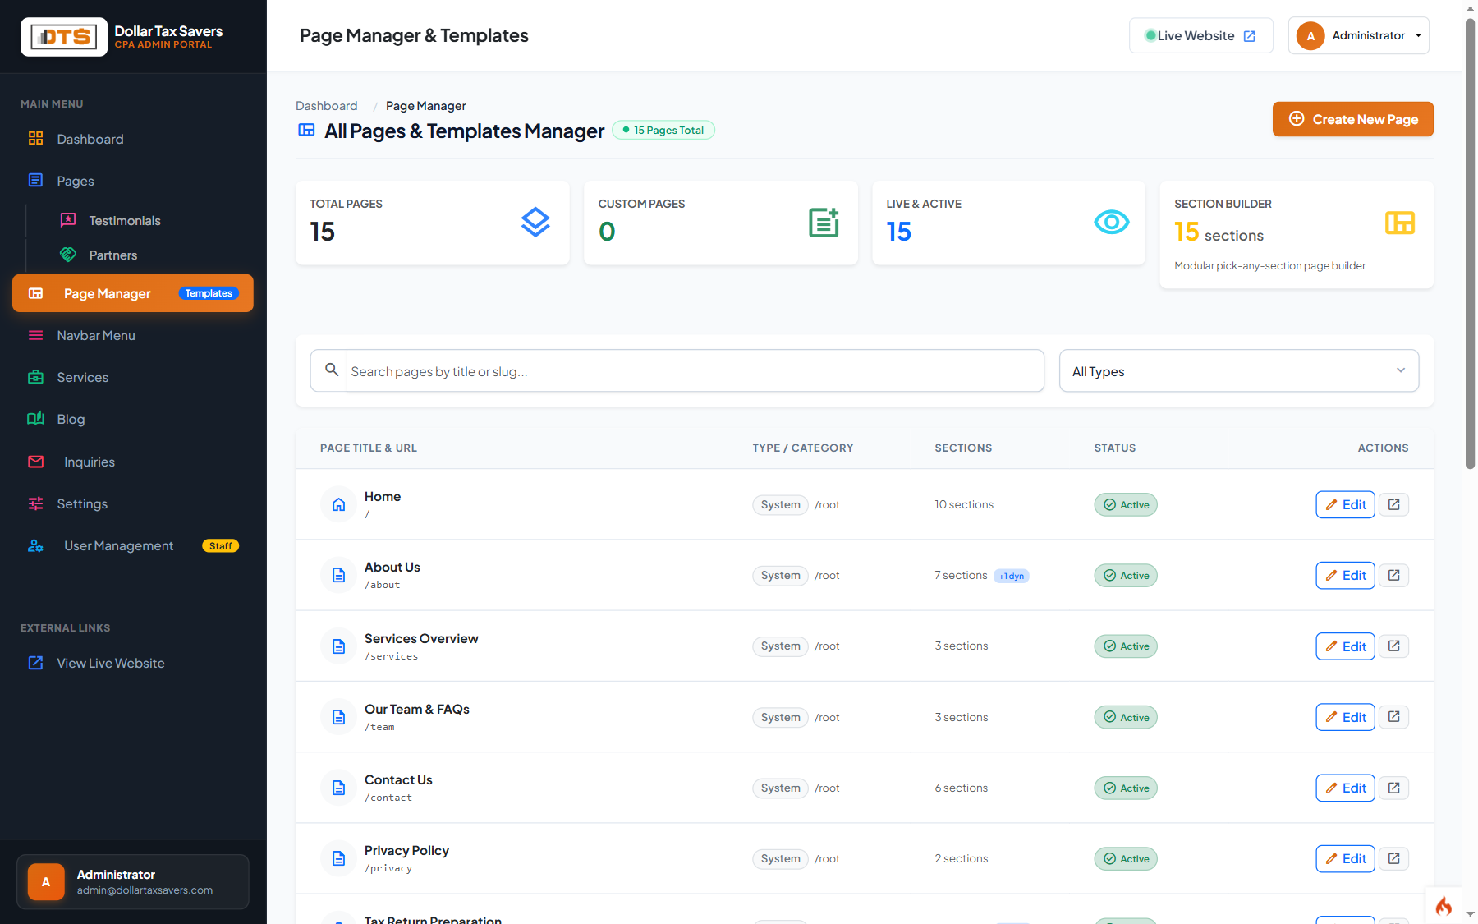Edit the Home page

[1345, 504]
